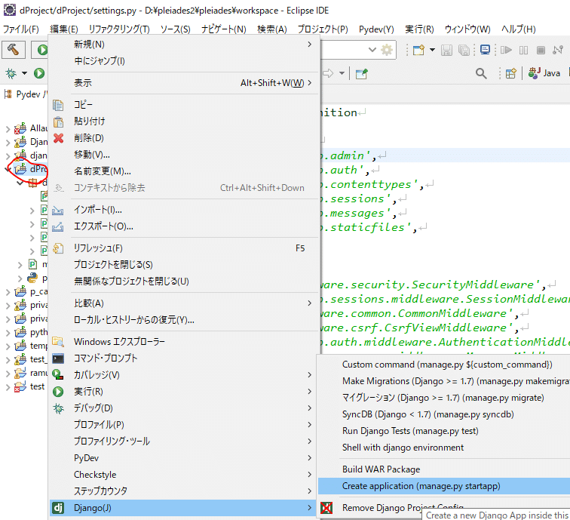Choose コピー from the context menu
570x520 pixels.
(184, 105)
